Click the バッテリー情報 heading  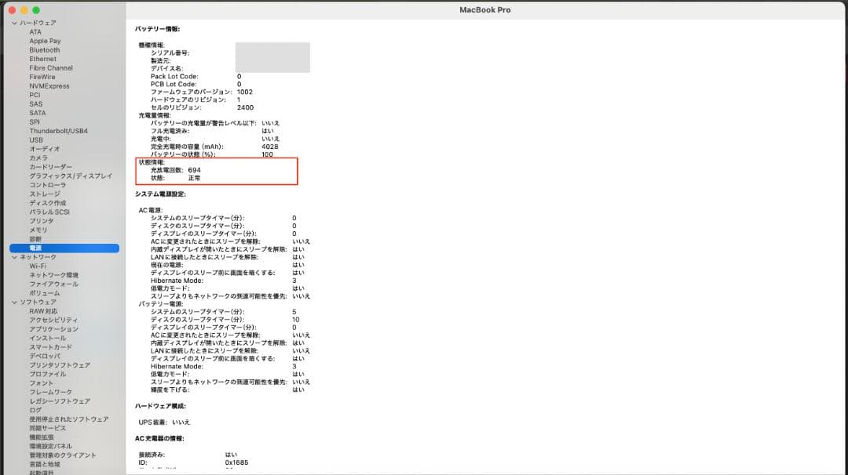[x=157, y=29]
